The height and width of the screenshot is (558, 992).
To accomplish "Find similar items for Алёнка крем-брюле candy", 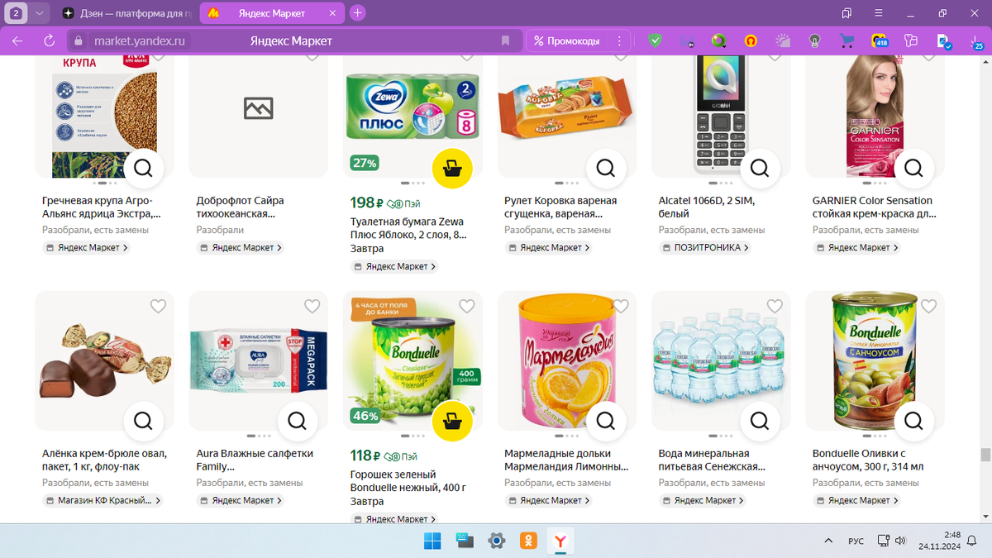I will pyautogui.click(x=143, y=421).
